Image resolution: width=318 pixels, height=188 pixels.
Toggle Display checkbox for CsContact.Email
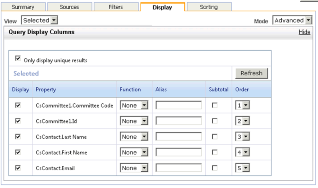18,168
